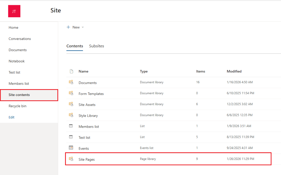281x175 pixels.
Task: Sort by the Type column header
Action: point(144,71)
